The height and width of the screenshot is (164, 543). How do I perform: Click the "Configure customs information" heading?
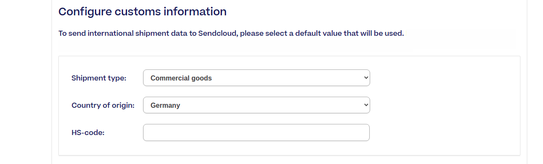pos(142,12)
